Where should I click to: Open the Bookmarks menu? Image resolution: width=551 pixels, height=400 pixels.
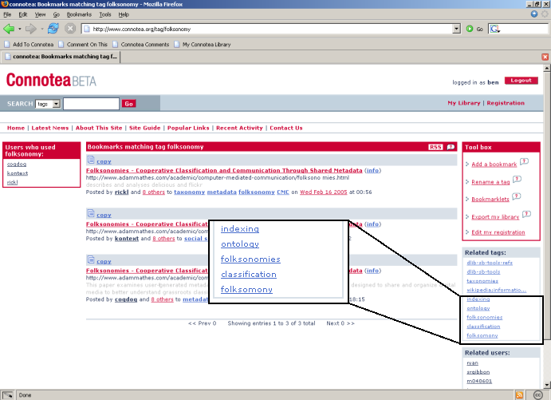point(79,14)
